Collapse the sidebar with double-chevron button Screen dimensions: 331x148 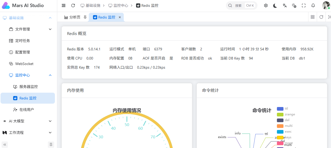(x=5, y=144)
